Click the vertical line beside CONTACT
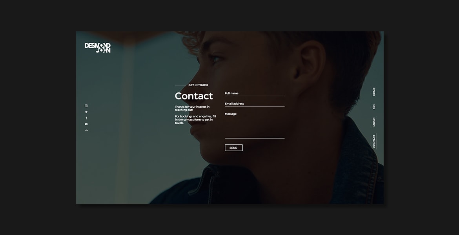The width and height of the screenshot is (459, 235). click(x=376, y=141)
